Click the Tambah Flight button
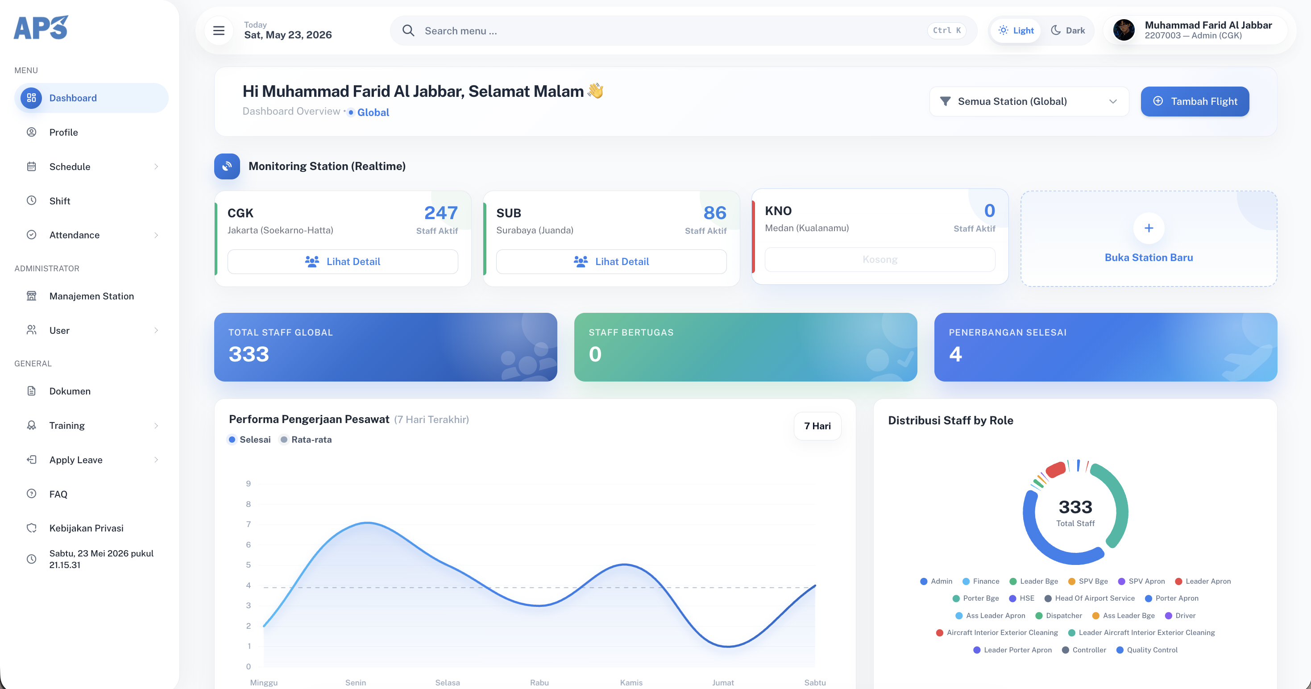The image size is (1311, 689). [1195, 101]
